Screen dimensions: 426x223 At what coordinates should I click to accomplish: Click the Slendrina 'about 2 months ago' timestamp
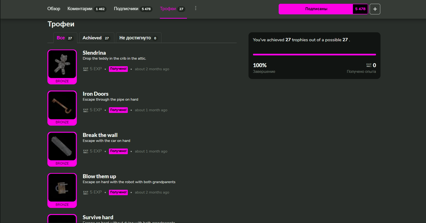point(152,69)
